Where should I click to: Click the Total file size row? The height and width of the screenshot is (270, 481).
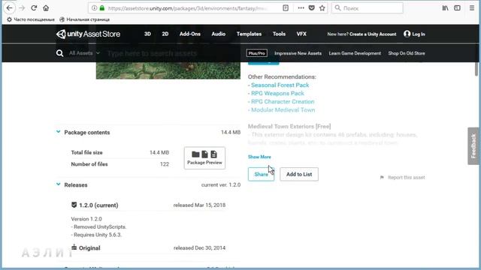(120, 152)
